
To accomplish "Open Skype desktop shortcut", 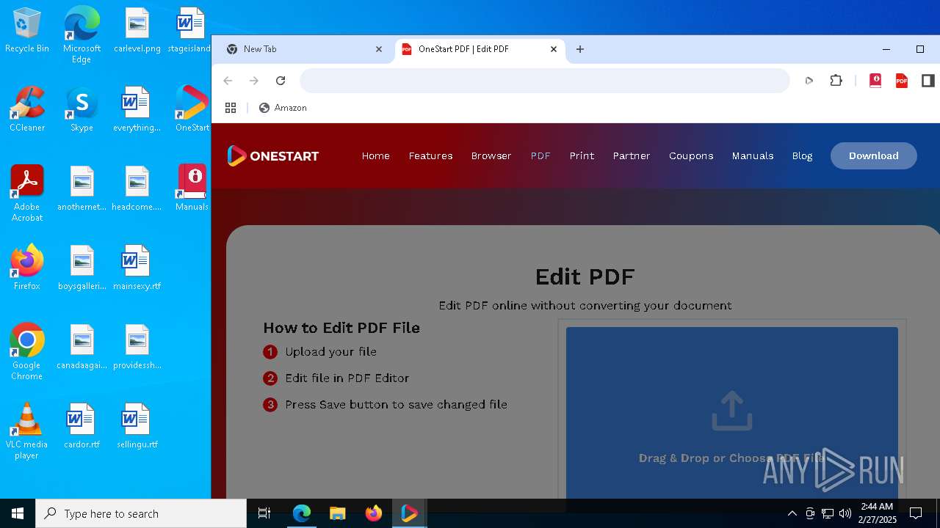I will (x=82, y=110).
